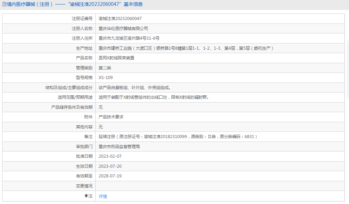Click the 结构及组成/主要组成成分 label
Viewport: 349px width, 204px height.
click(x=69, y=88)
